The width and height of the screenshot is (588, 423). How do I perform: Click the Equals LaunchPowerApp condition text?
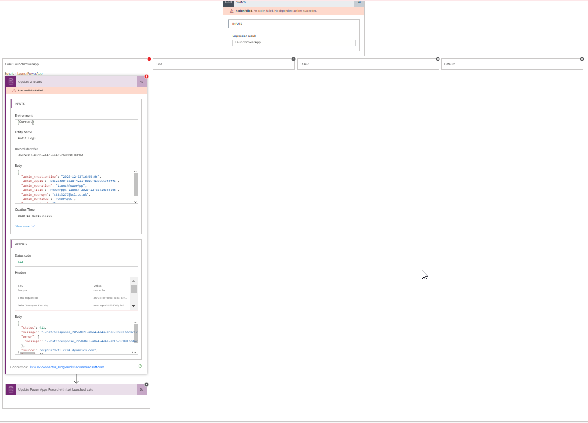pos(23,73)
